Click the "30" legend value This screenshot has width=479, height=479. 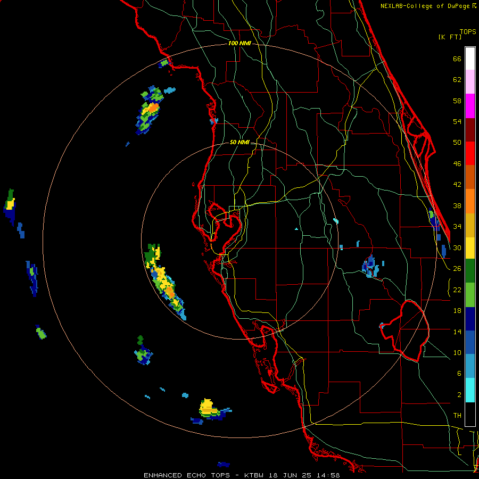pyautogui.click(x=457, y=247)
